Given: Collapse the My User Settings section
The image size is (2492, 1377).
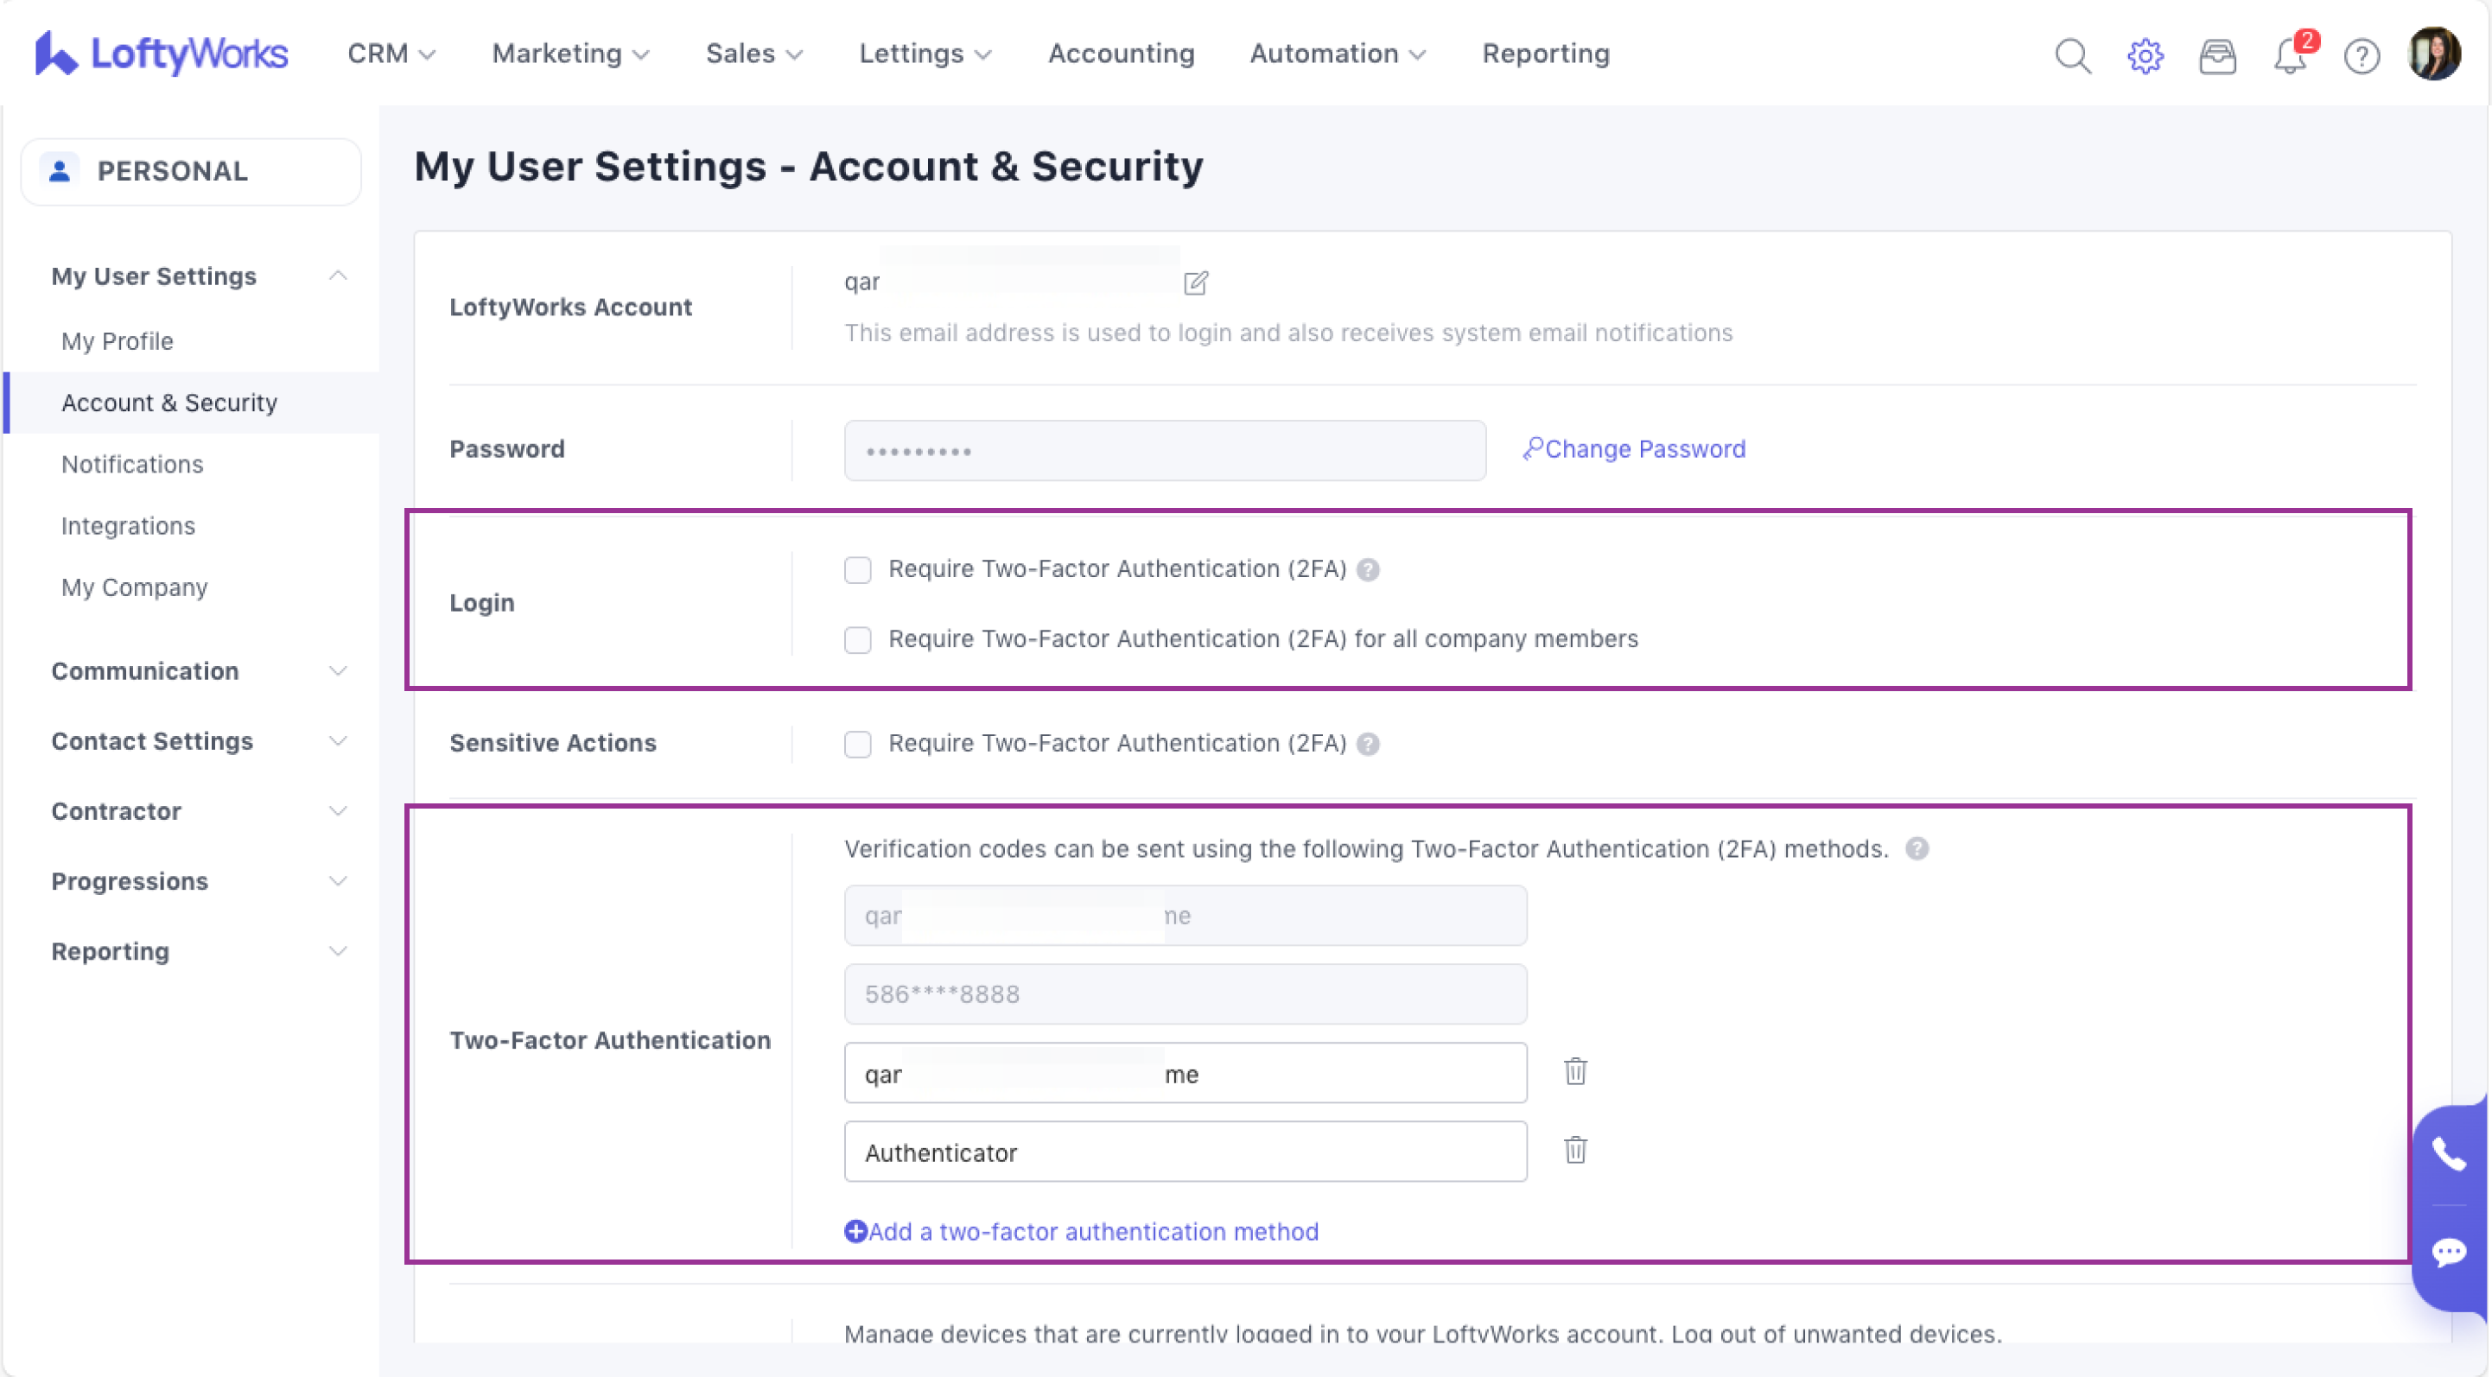Looking at the screenshot, I should coord(337,276).
